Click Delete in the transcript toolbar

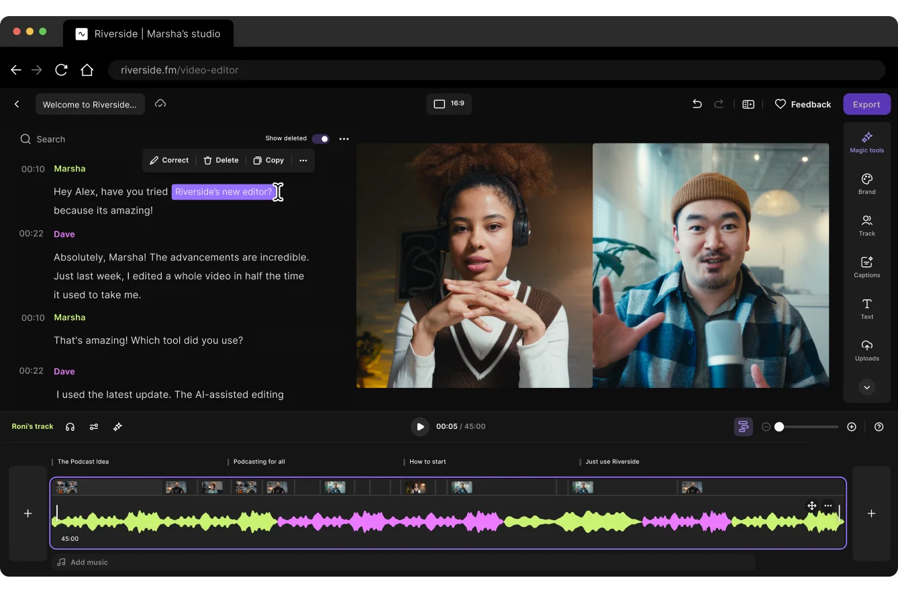click(x=221, y=160)
